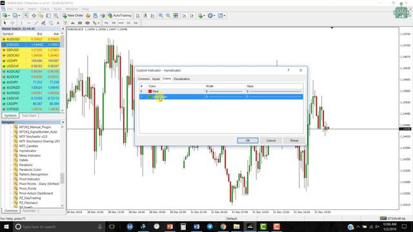Zoom out the chart with magnifier minus
This screenshot has width=413, height=232.
coord(168,15)
